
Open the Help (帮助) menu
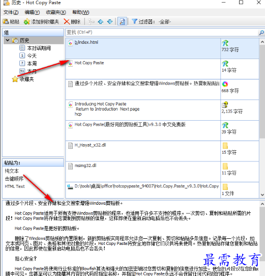pos(81,12)
